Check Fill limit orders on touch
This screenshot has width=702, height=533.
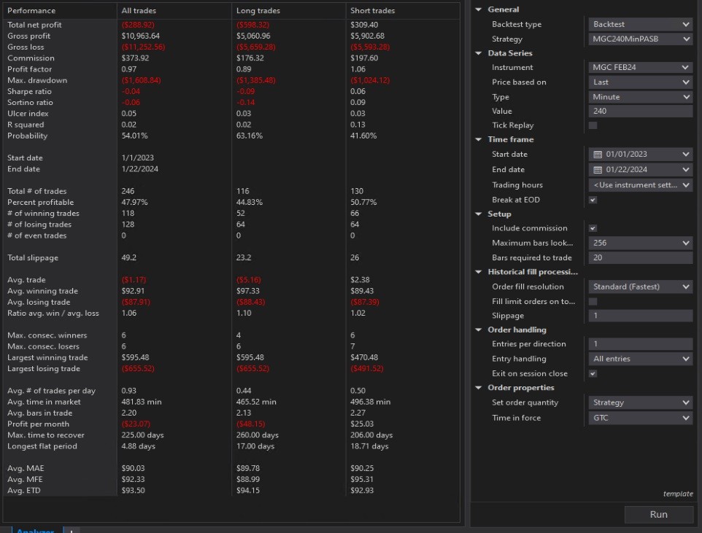(x=593, y=301)
